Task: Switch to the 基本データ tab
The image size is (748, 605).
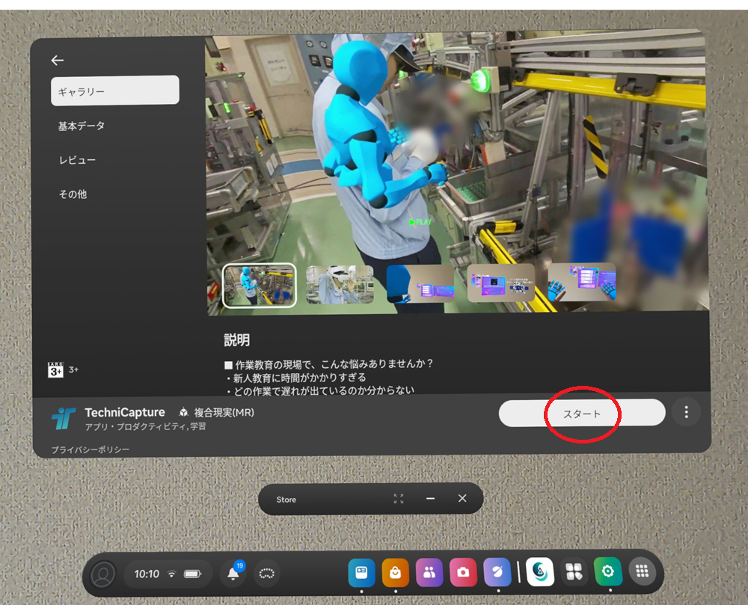Action: point(82,126)
